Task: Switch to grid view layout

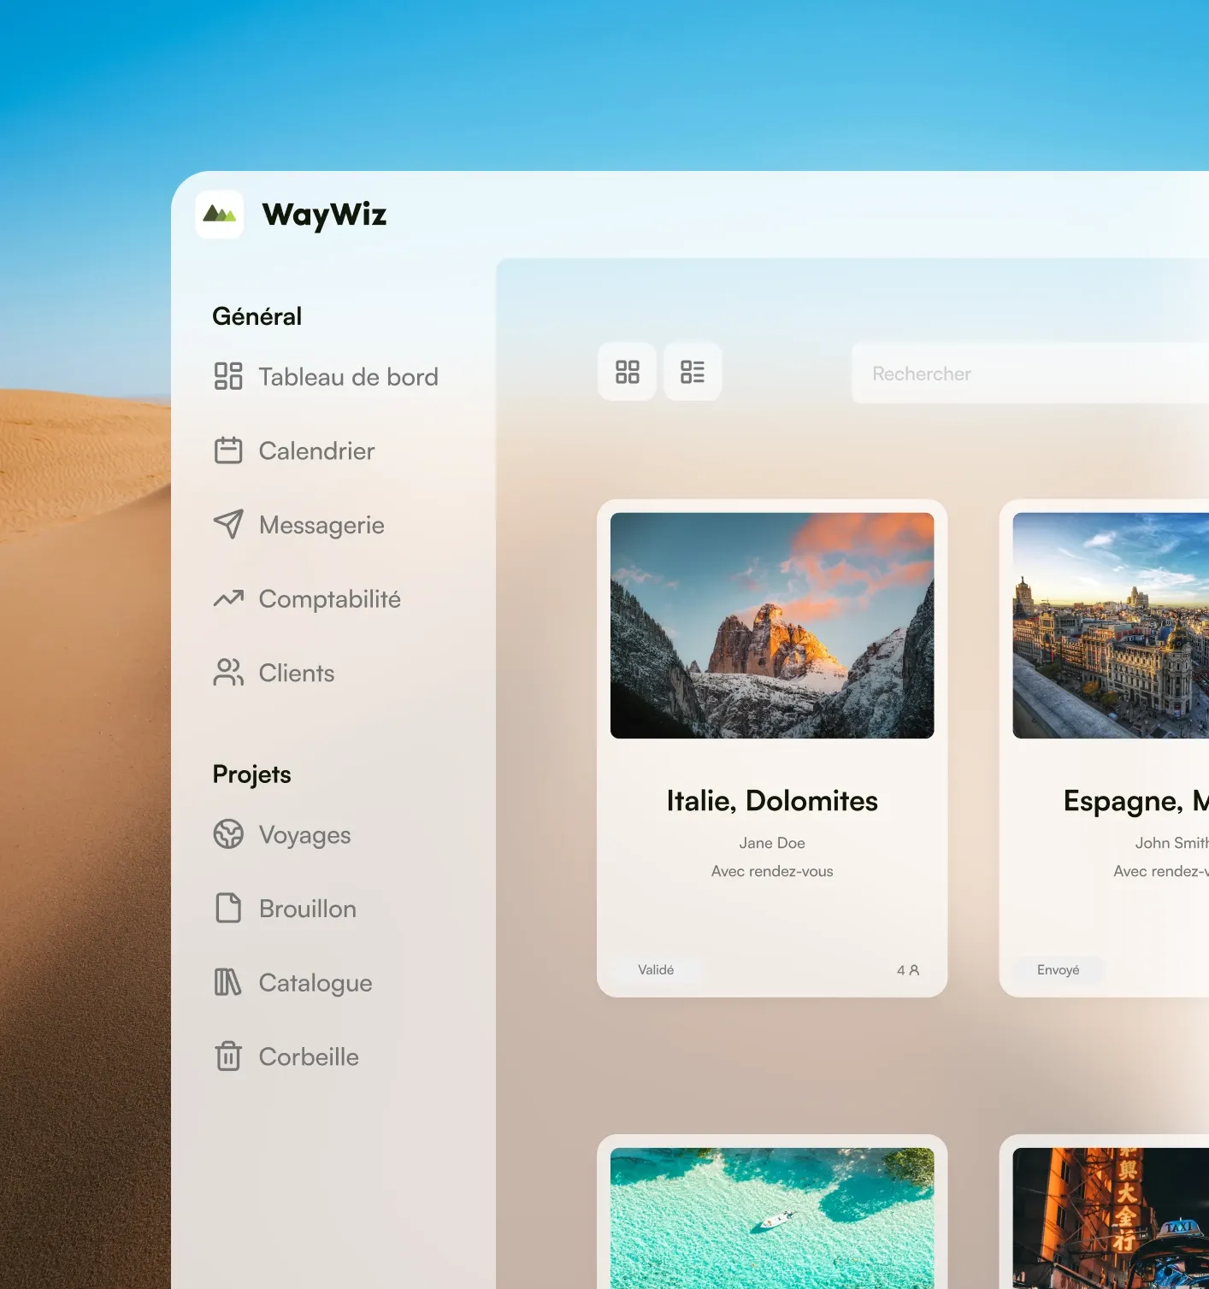Action: click(628, 372)
